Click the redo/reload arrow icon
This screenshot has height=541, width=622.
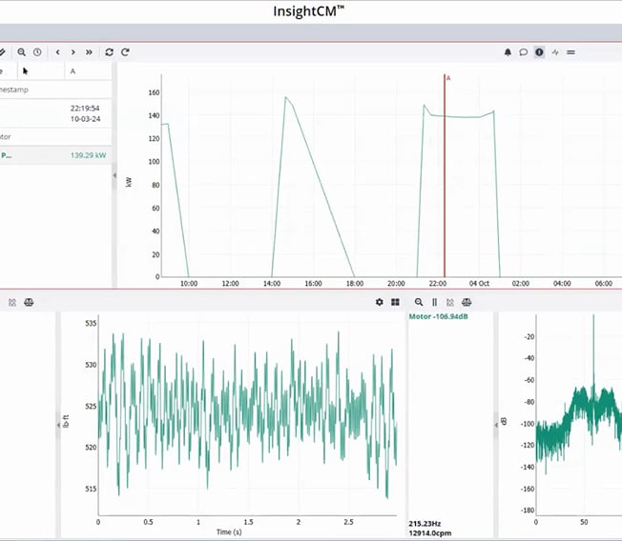click(x=125, y=52)
